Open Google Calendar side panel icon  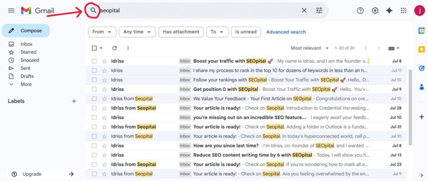click(x=422, y=31)
